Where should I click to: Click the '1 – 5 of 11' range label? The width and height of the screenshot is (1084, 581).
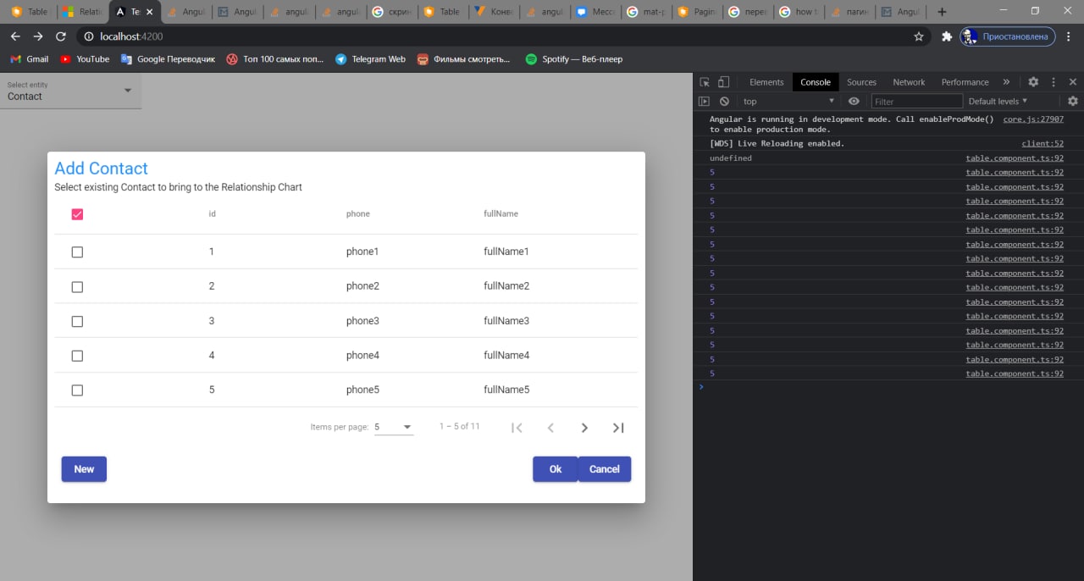pos(460,426)
